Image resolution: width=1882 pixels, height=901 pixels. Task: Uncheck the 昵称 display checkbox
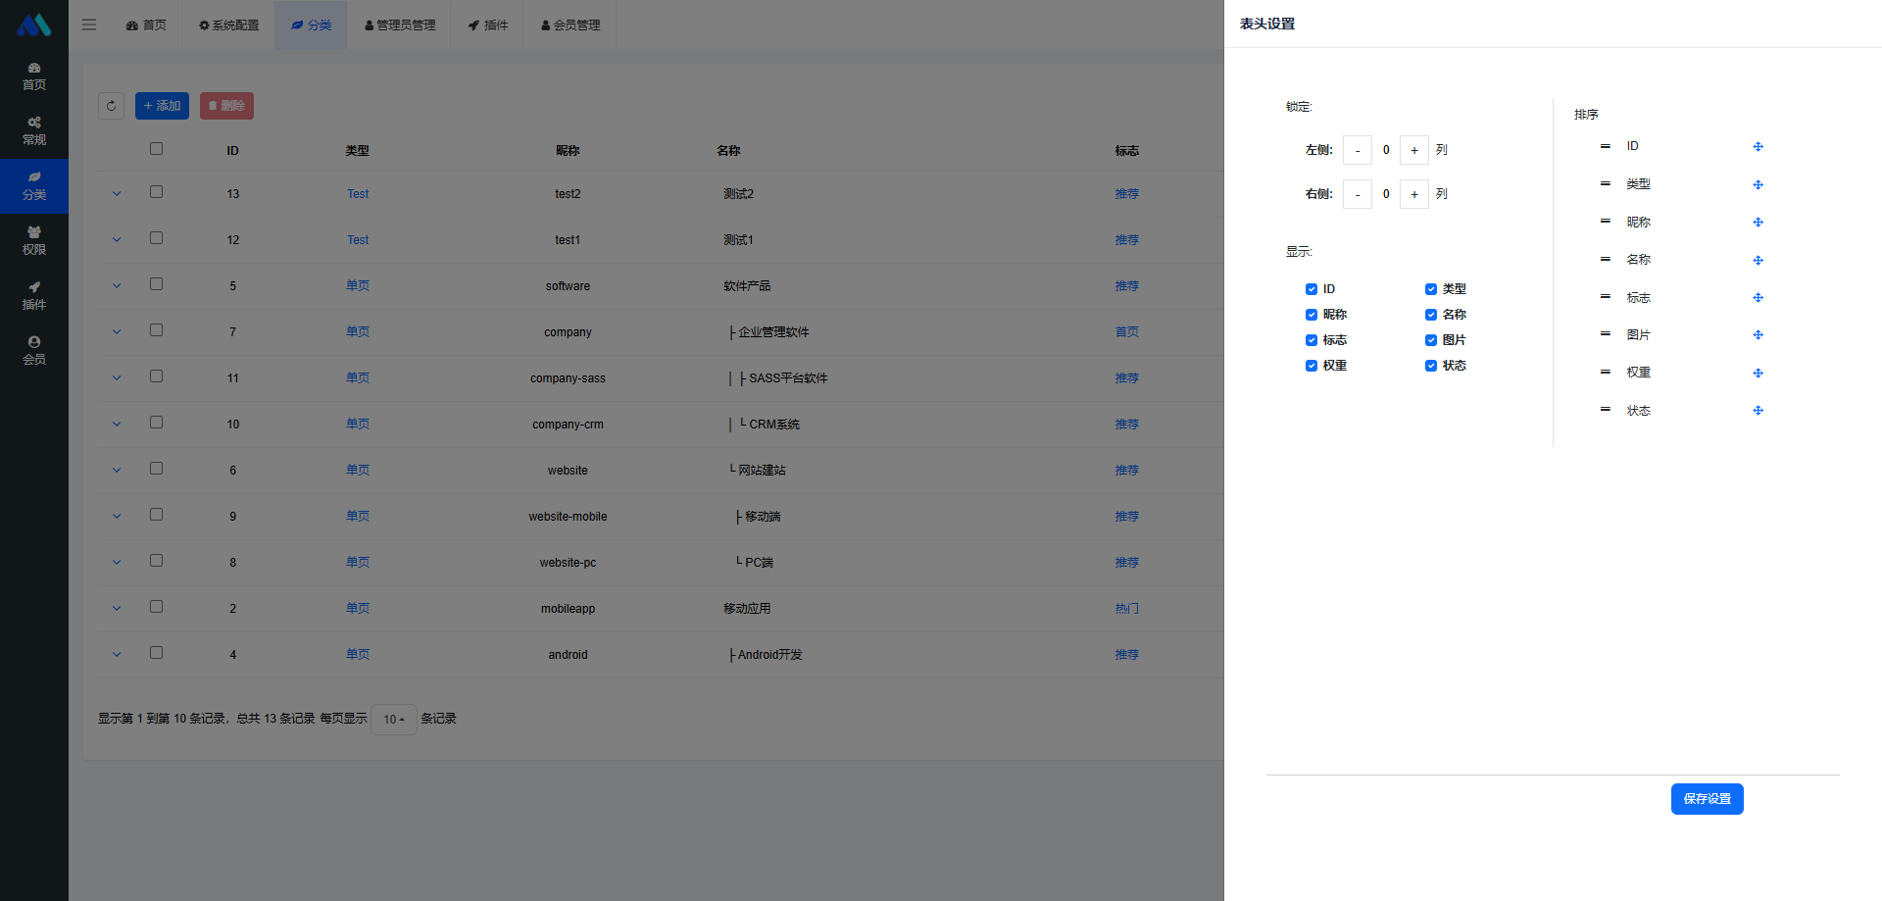(x=1311, y=315)
